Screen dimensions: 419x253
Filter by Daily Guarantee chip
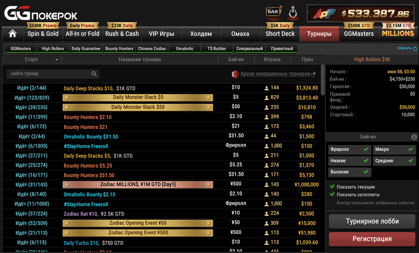point(86,49)
